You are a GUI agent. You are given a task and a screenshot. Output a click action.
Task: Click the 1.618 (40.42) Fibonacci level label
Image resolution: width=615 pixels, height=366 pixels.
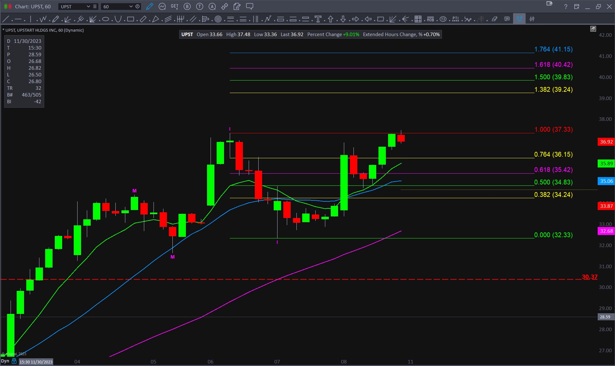coord(553,65)
